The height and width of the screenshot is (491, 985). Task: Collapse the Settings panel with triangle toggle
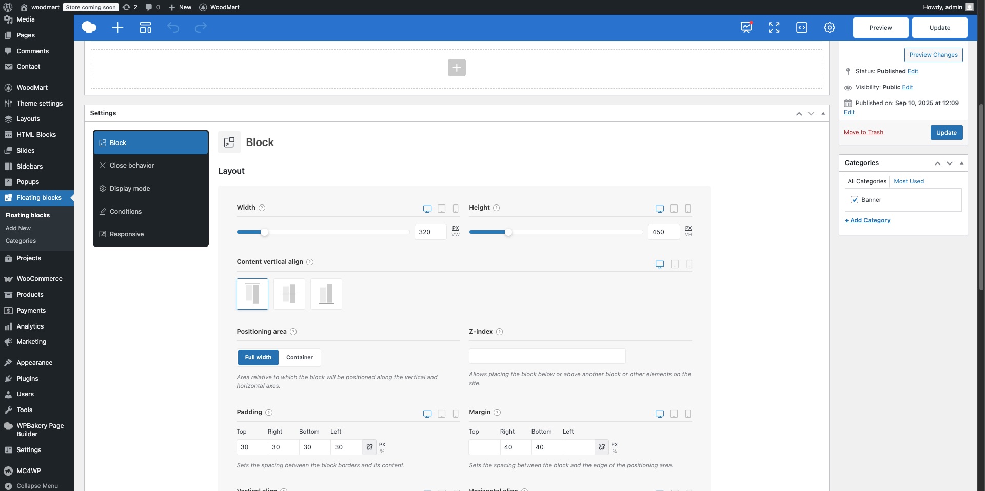(x=823, y=113)
